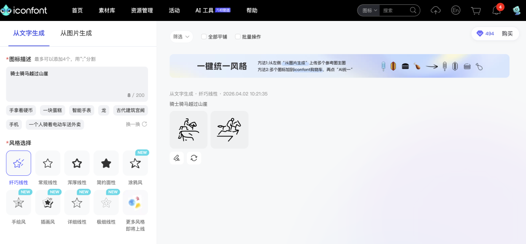Open the user avatar menu

(517, 10)
